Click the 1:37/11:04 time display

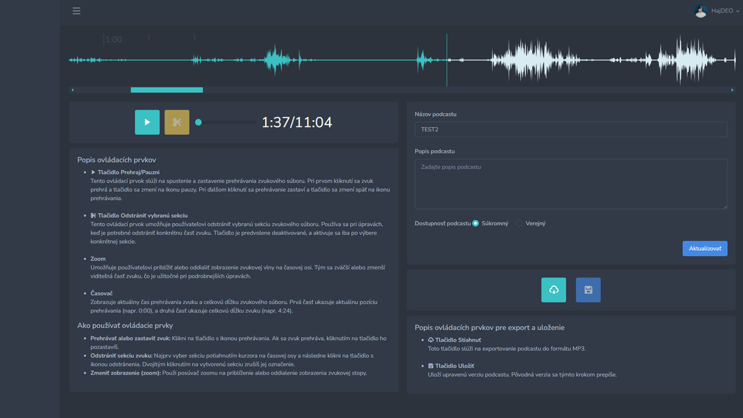click(x=297, y=122)
